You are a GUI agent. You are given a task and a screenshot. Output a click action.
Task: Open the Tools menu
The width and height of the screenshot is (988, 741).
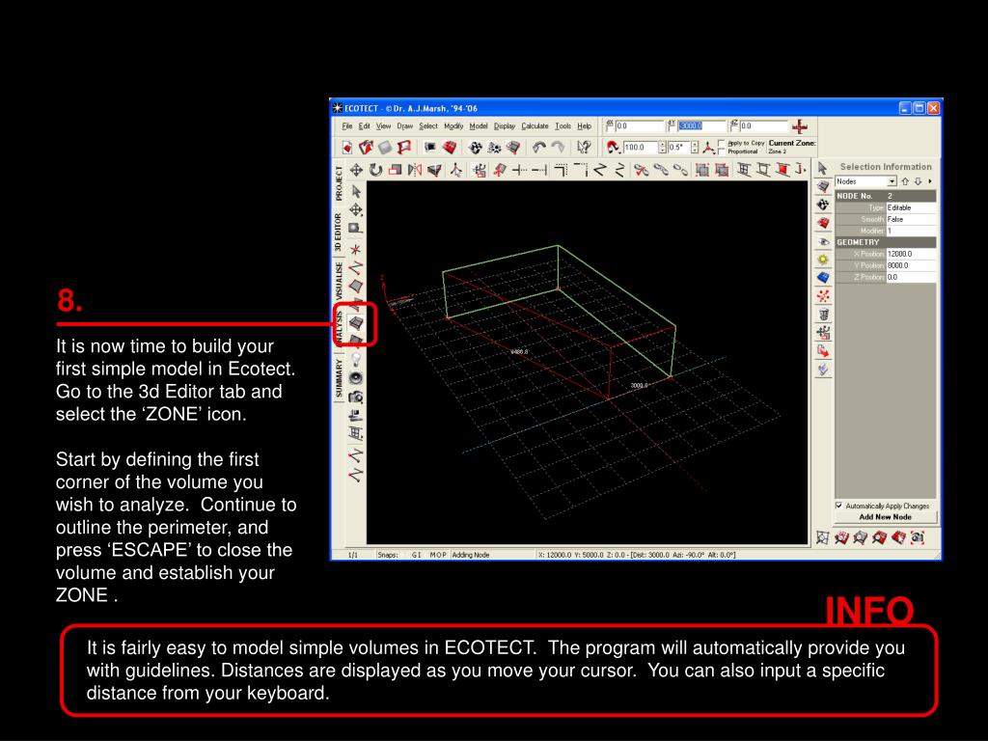pos(563,126)
